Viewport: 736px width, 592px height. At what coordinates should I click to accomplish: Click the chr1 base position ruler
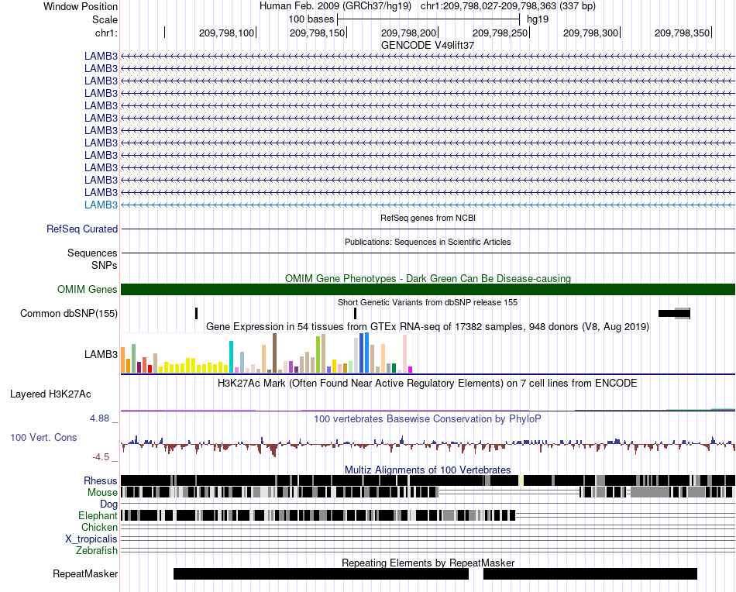coord(428,33)
